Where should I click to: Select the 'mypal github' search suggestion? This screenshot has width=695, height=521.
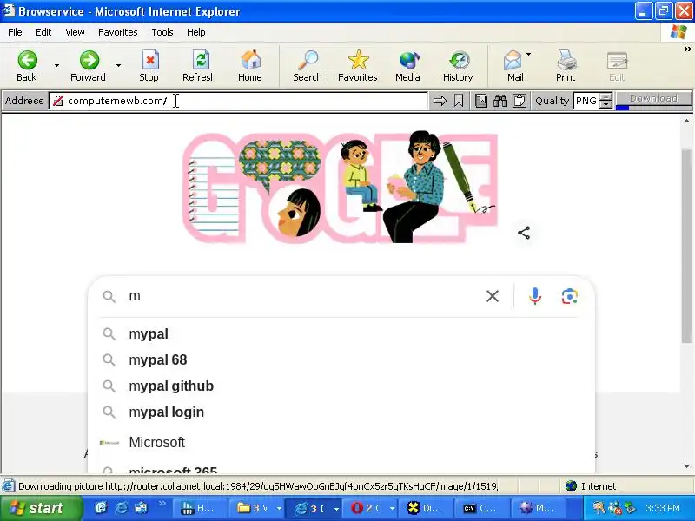click(339, 386)
